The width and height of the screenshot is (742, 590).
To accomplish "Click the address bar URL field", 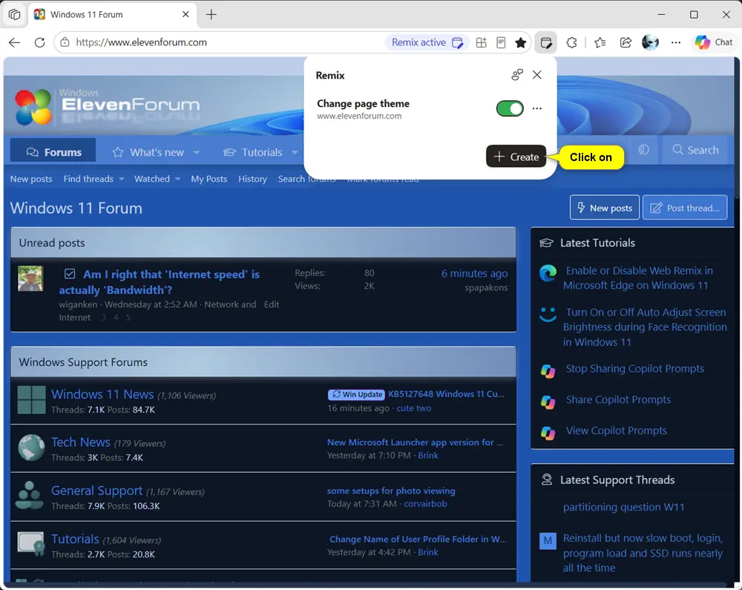I will tap(227, 42).
